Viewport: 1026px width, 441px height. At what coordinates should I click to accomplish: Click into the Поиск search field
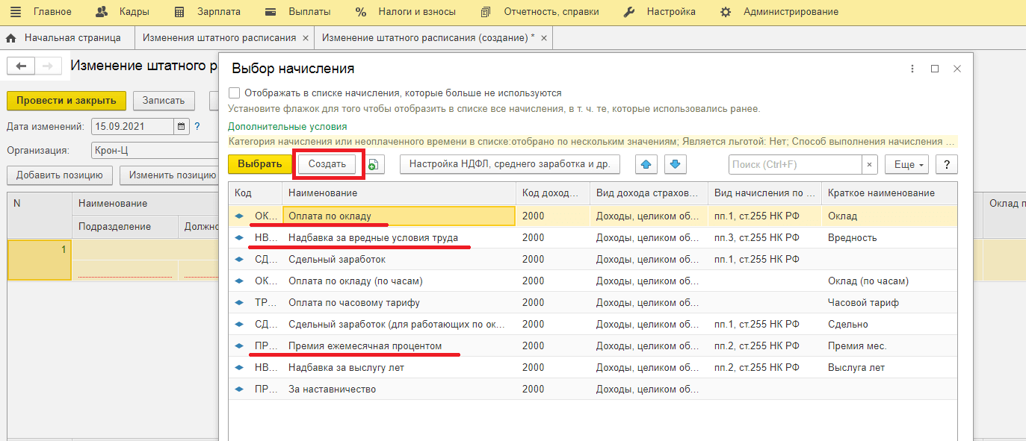[x=795, y=165]
